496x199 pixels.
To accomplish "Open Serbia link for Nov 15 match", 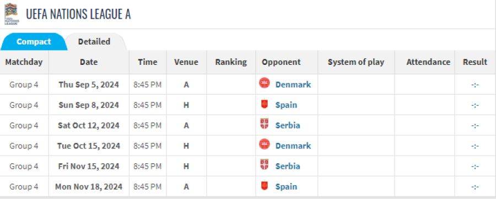I will 288,166.
